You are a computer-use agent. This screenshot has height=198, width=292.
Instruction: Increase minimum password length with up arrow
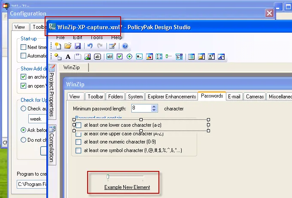point(154,107)
